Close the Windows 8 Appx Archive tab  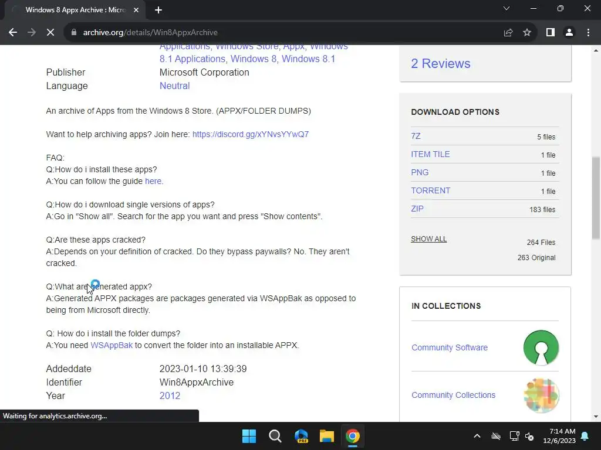click(136, 10)
